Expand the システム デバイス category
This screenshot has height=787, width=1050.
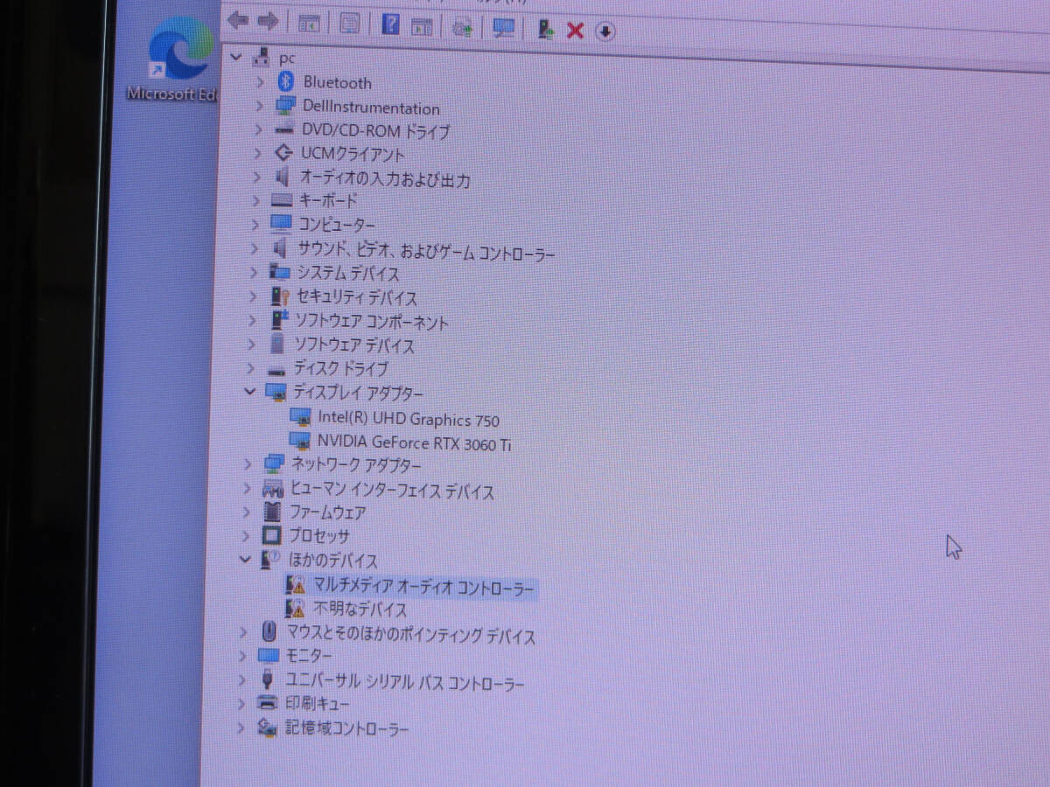click(x=253, y=272)
